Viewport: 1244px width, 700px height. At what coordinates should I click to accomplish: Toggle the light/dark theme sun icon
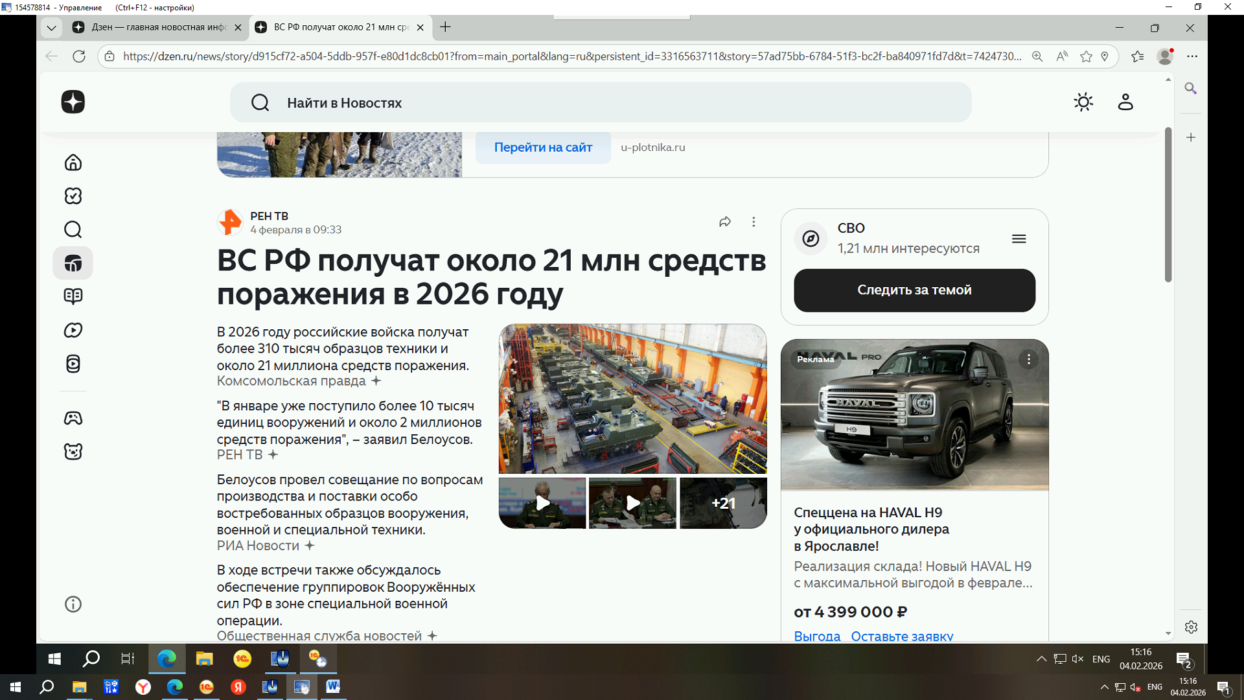(x=1083, y=102)
